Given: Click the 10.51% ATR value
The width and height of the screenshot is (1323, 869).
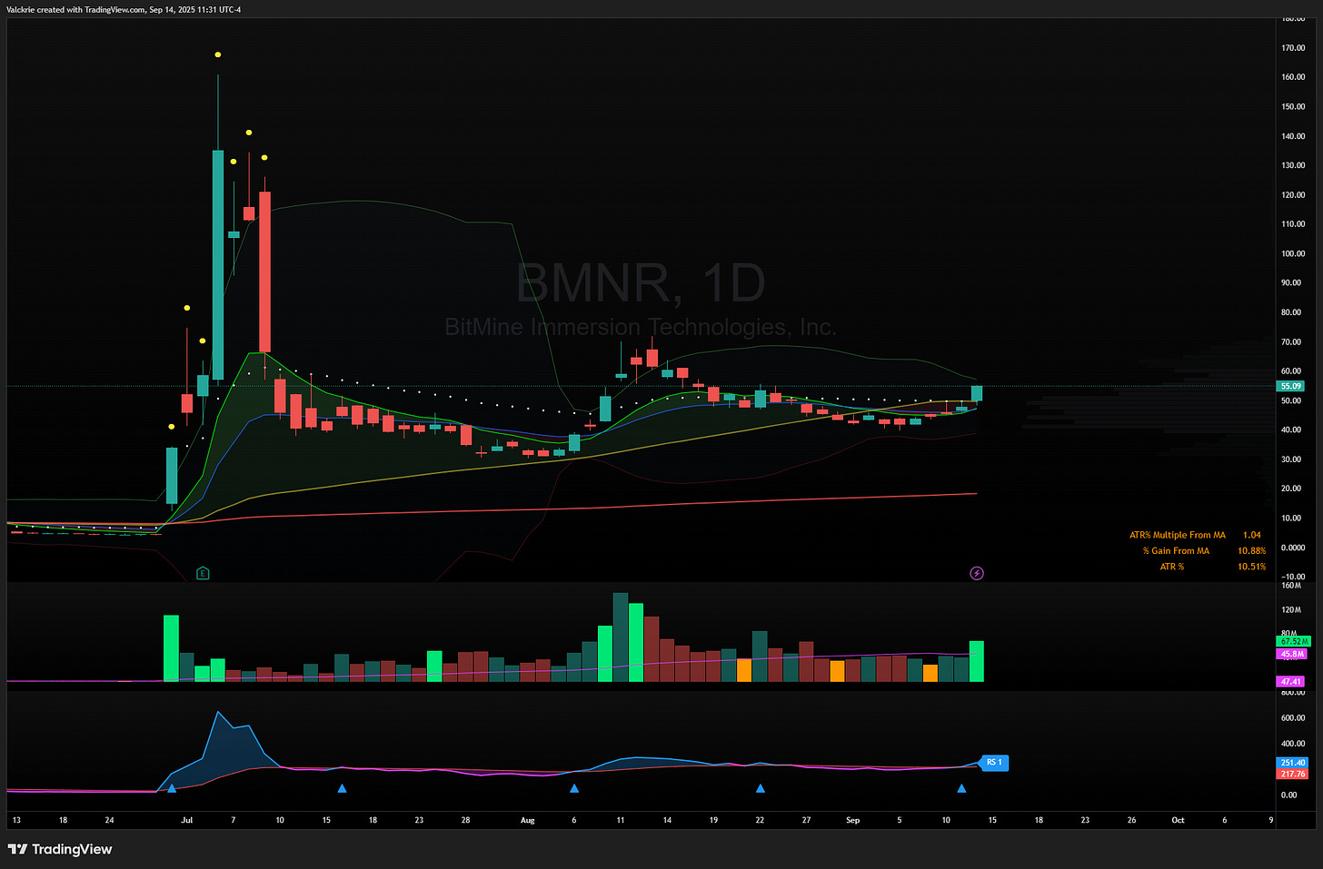Looking at the screenshot, I should pyautogui.click(x=1251, y=567).
